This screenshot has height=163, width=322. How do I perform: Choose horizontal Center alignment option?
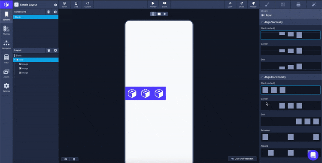(291, 106)
